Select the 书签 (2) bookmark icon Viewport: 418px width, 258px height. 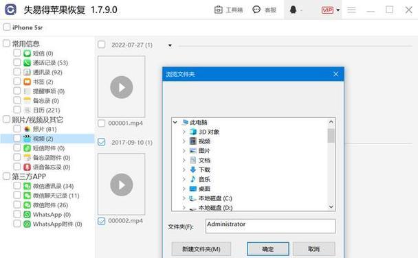pos(27,82)
